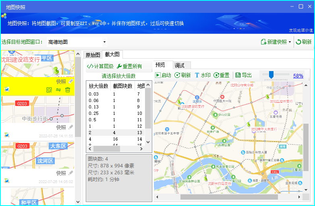This screenshot has width=315, height=206.
Task: Click the 放大倍数 column header
Action: pyautogui.click(x=98, y=86)
